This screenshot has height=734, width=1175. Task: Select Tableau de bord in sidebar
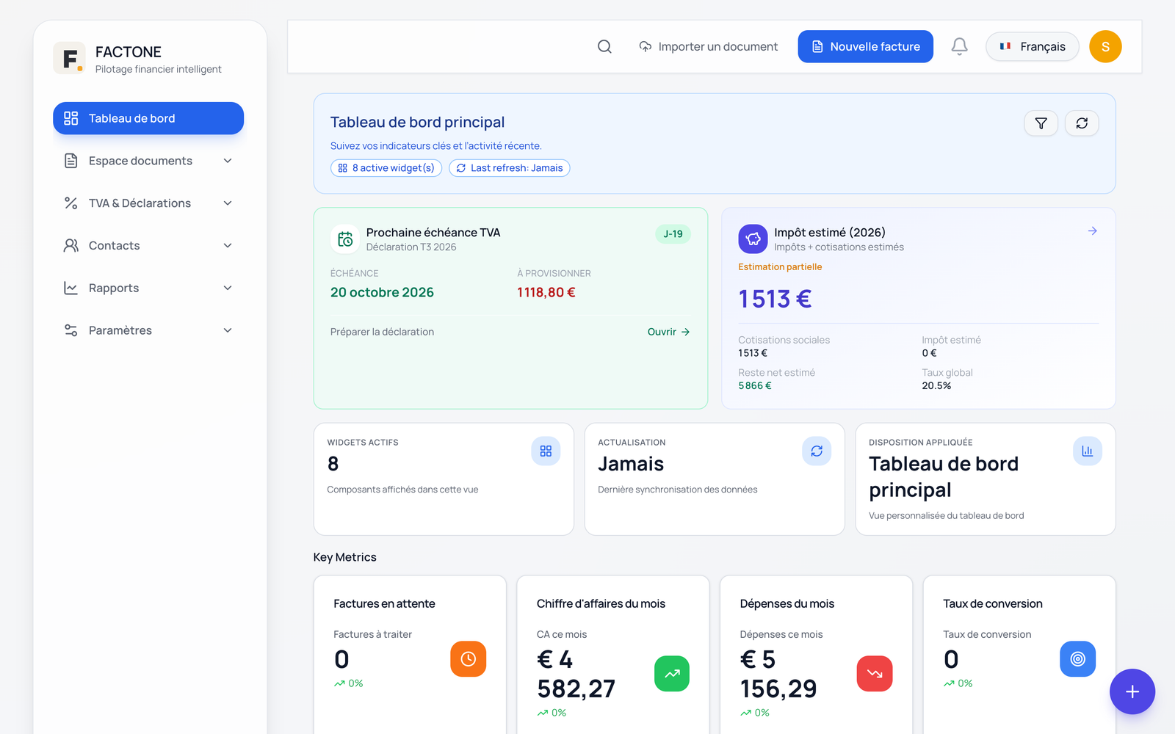pyautogui.click(x=148, y=118)
